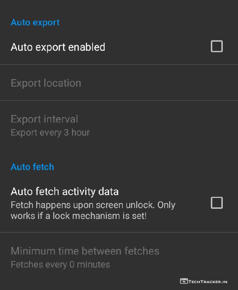This screenshot has height=290, width=238.
Task: Click divider line above Minimum time between fetches
Action: pos(119,232)
